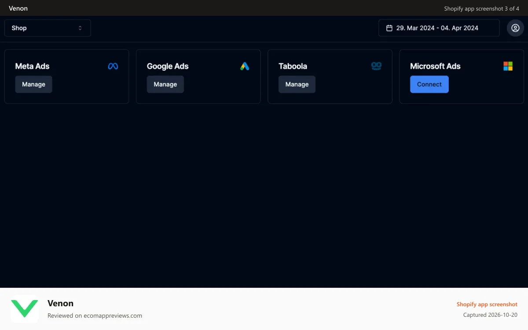This screenshot has height=330, width=528.
Task: Click the green Venon logo
Action: pos(25,308)
